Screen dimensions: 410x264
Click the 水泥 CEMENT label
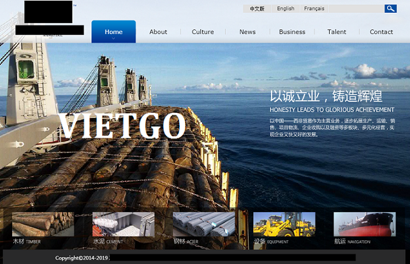[108, 241]
